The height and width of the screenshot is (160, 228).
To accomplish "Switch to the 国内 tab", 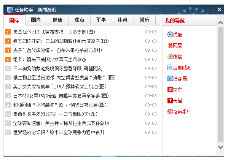I will click(x=36, y=20).
